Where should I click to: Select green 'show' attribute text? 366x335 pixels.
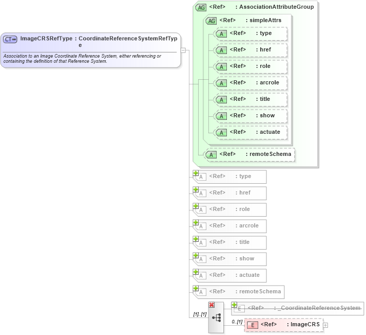coord(267,116)
